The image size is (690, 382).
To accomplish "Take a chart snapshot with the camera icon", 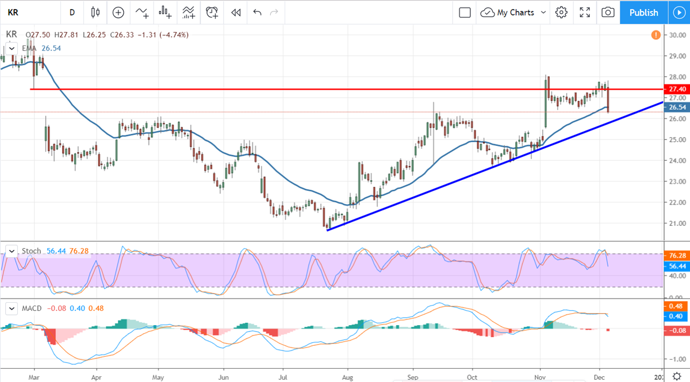I will (608, 12).
